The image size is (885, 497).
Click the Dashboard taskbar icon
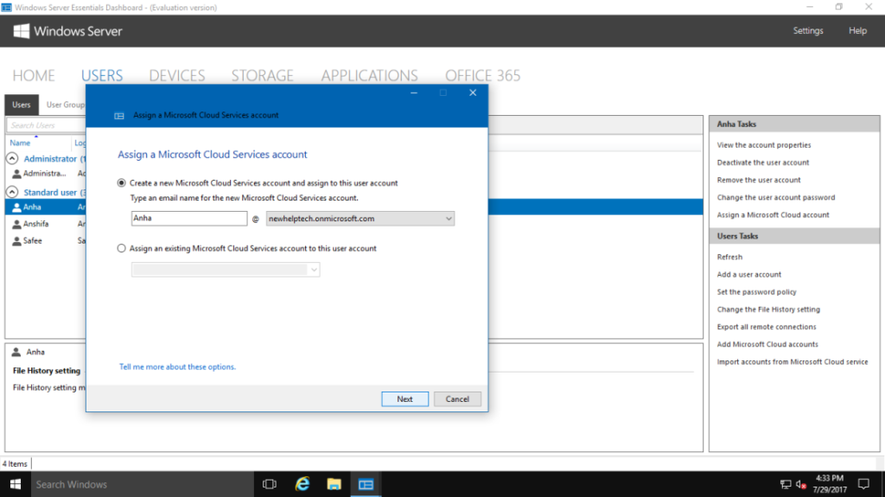click(366, 484)
